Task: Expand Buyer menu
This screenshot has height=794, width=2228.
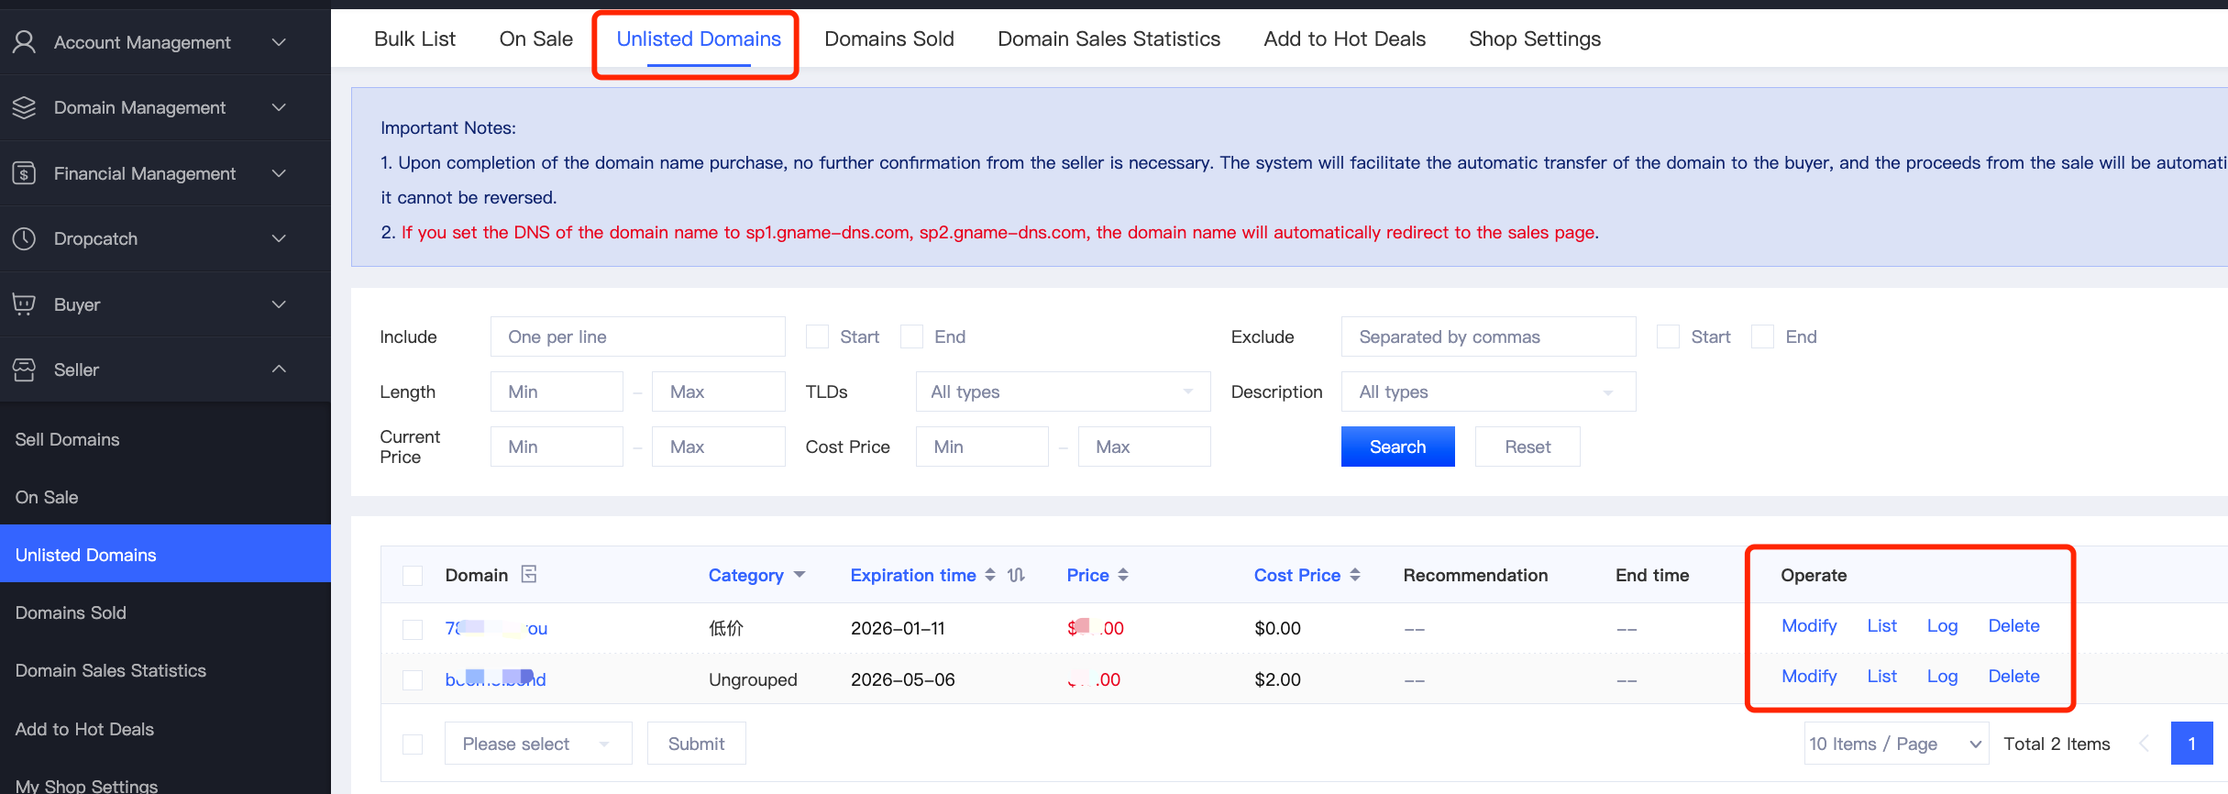Action: tap(279, 304)
